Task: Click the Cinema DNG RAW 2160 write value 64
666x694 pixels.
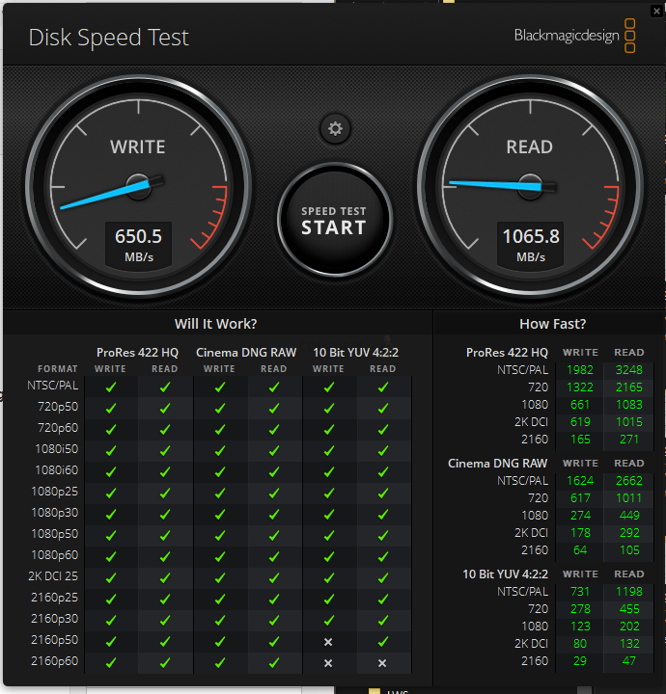Action: click(x=580, y=549)
